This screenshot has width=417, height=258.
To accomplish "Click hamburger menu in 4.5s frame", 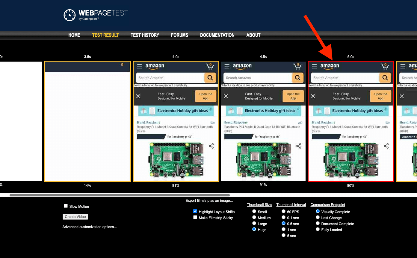I will (x=227, y=66).
